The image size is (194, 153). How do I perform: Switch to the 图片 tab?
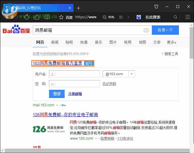click(x=113, y=42)
